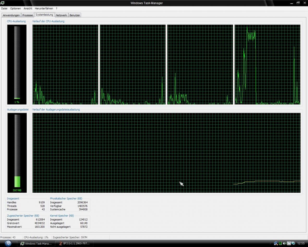Click the Nicht ausgelagert value 57872
Screen dimensions: 308x247
(84, 227)
